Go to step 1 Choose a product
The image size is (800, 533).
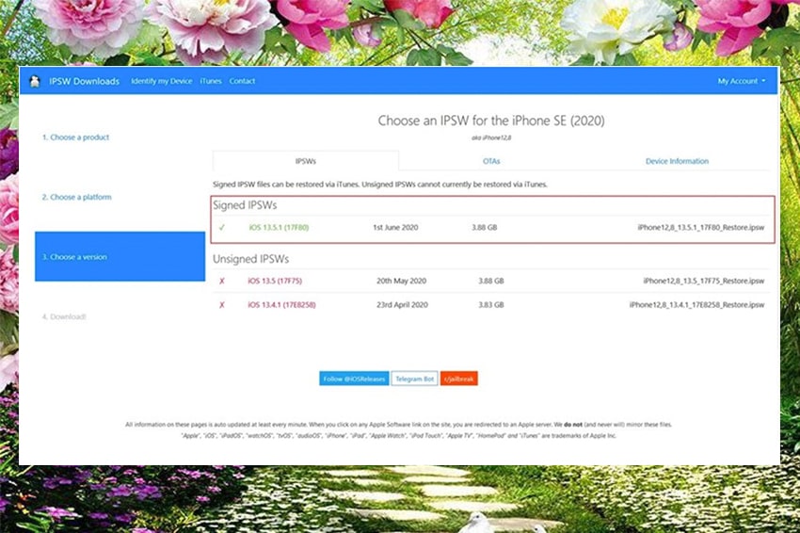pos(75,137)
